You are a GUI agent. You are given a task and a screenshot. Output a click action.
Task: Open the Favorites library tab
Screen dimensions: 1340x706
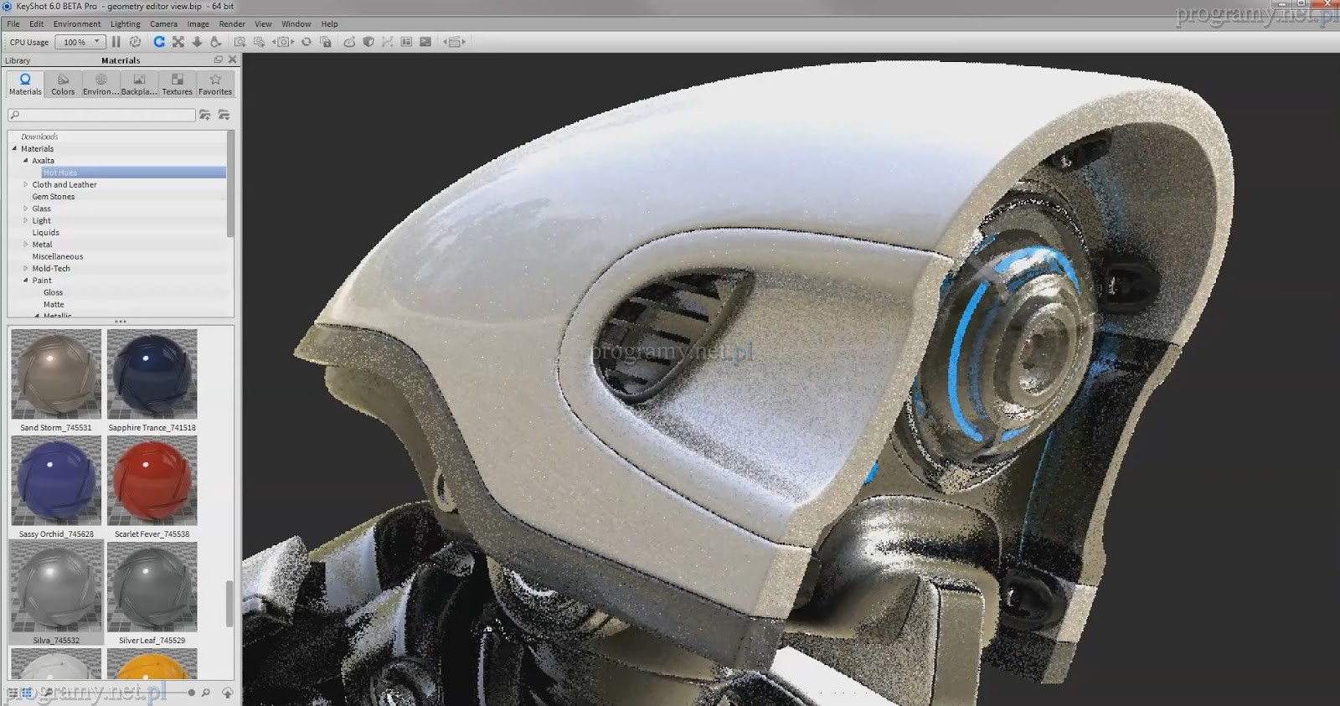pos(215,84)
